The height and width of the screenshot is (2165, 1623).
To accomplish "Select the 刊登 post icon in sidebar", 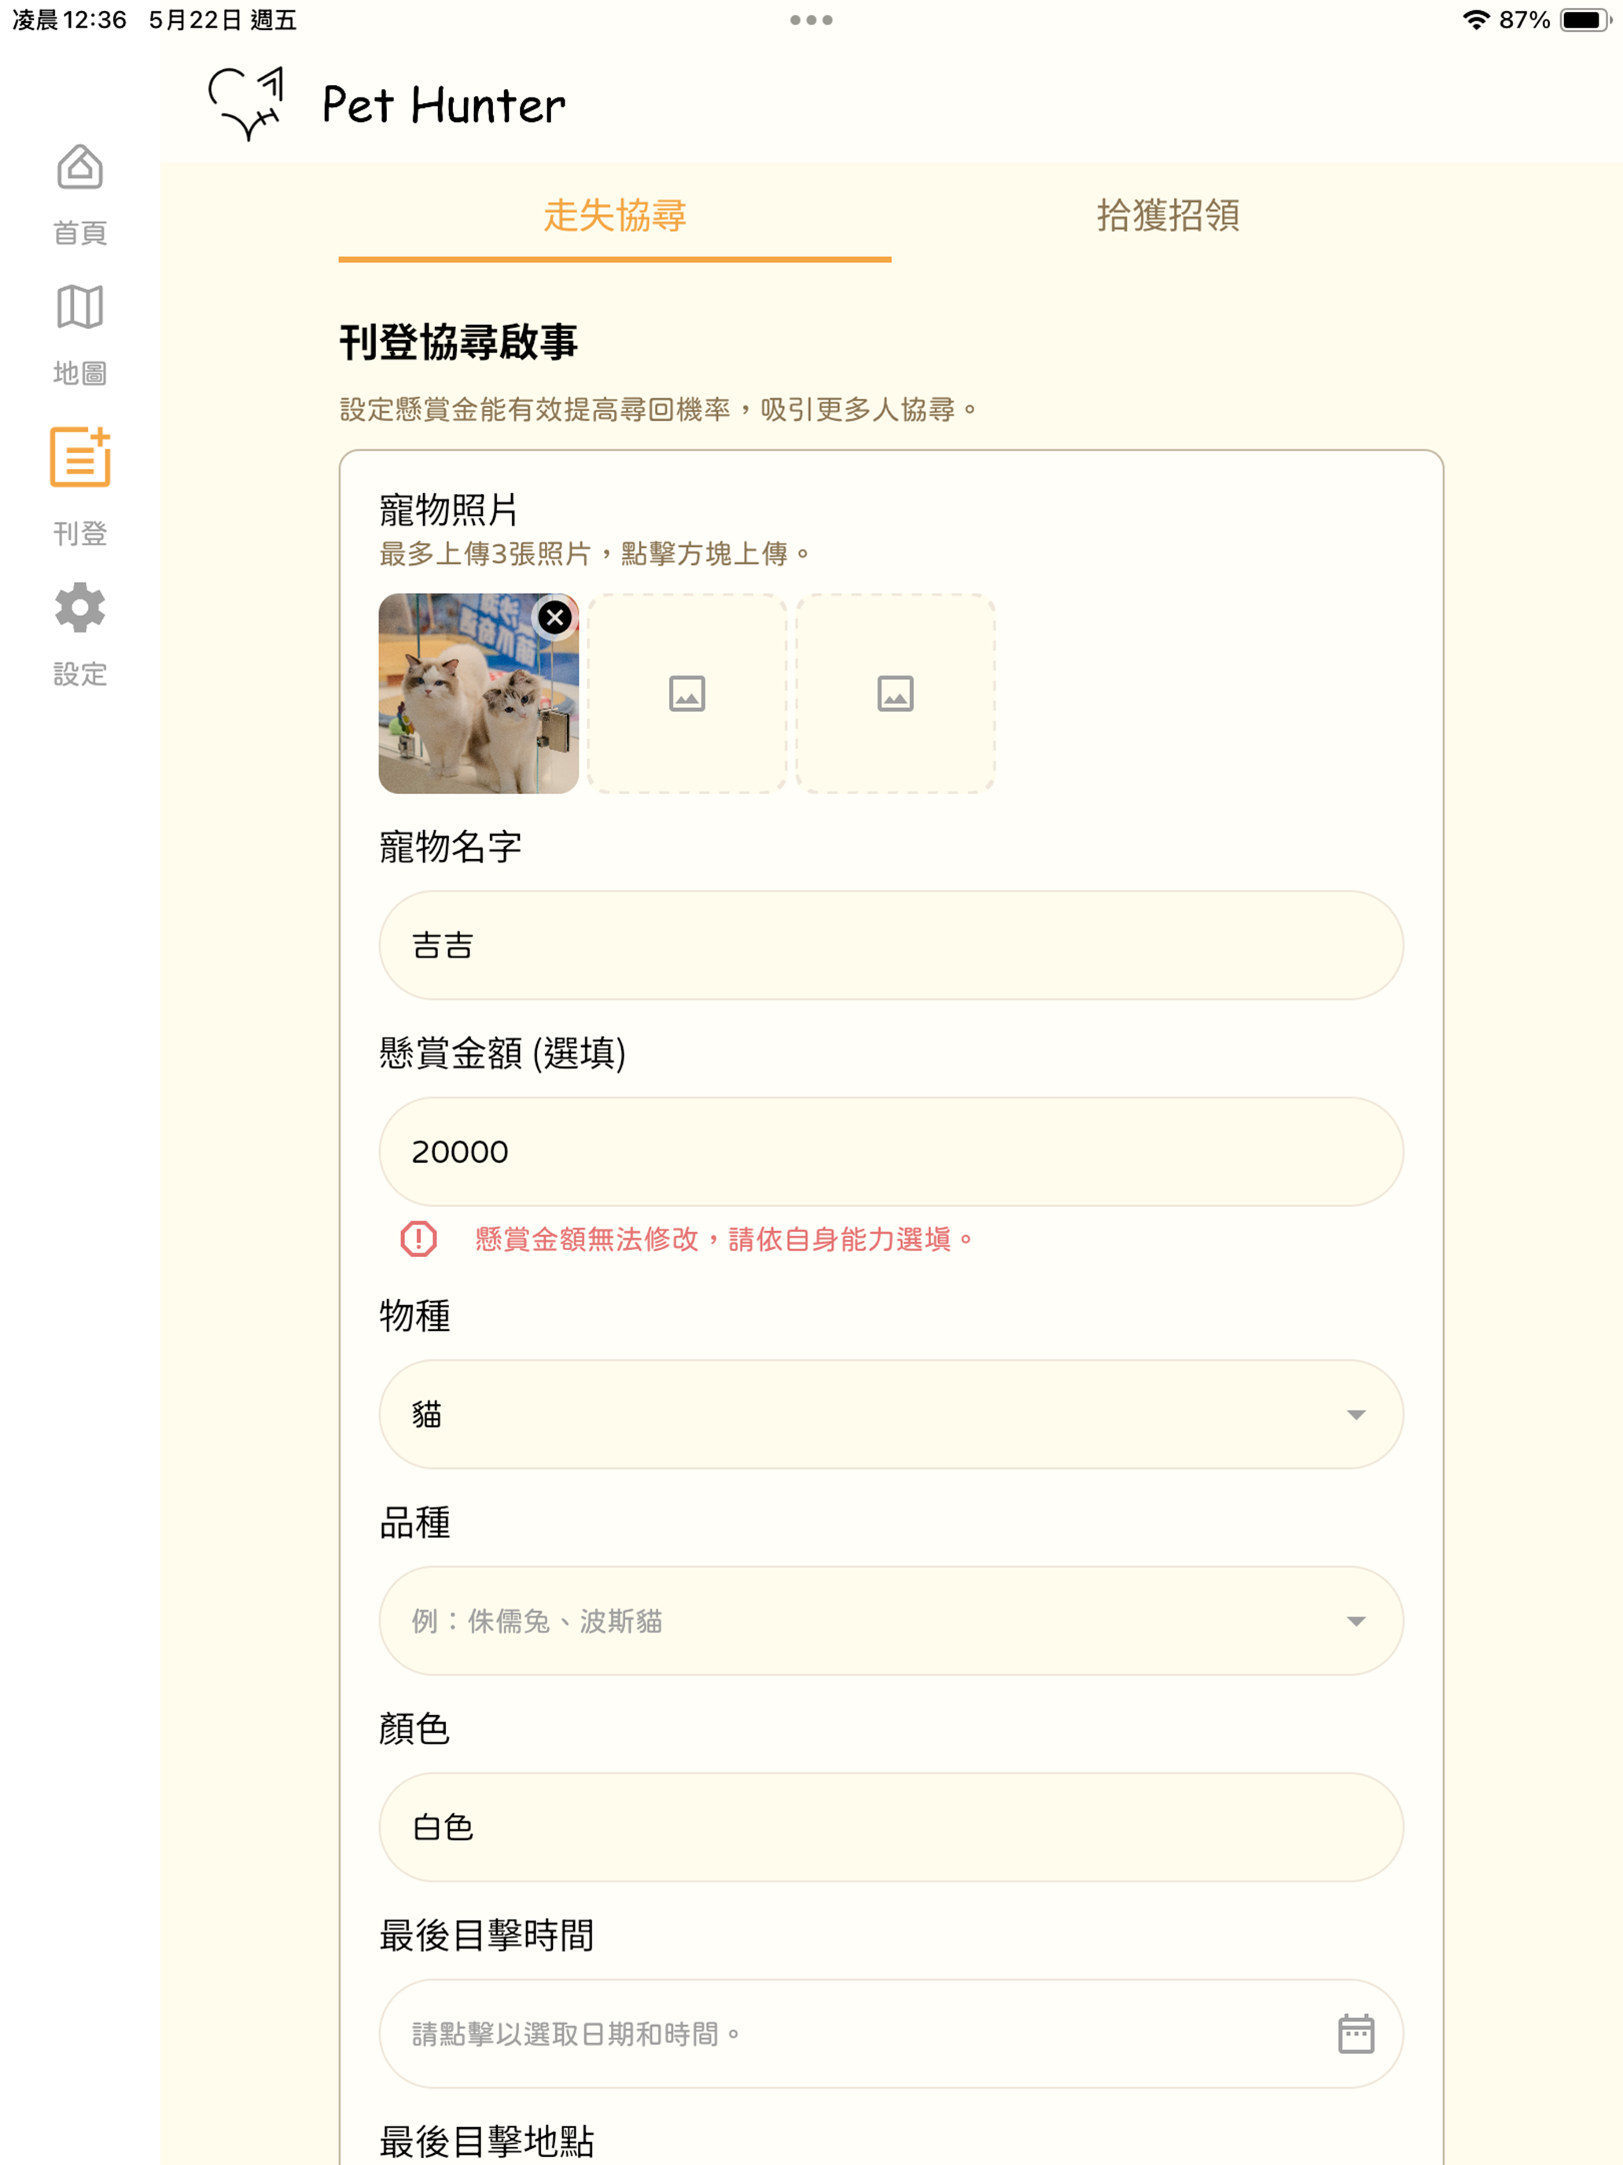I will coord(80,456).
